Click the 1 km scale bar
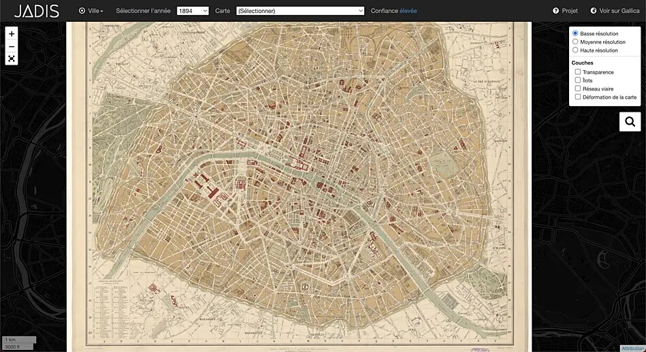 pyautogui.click(x=20, y=340)
